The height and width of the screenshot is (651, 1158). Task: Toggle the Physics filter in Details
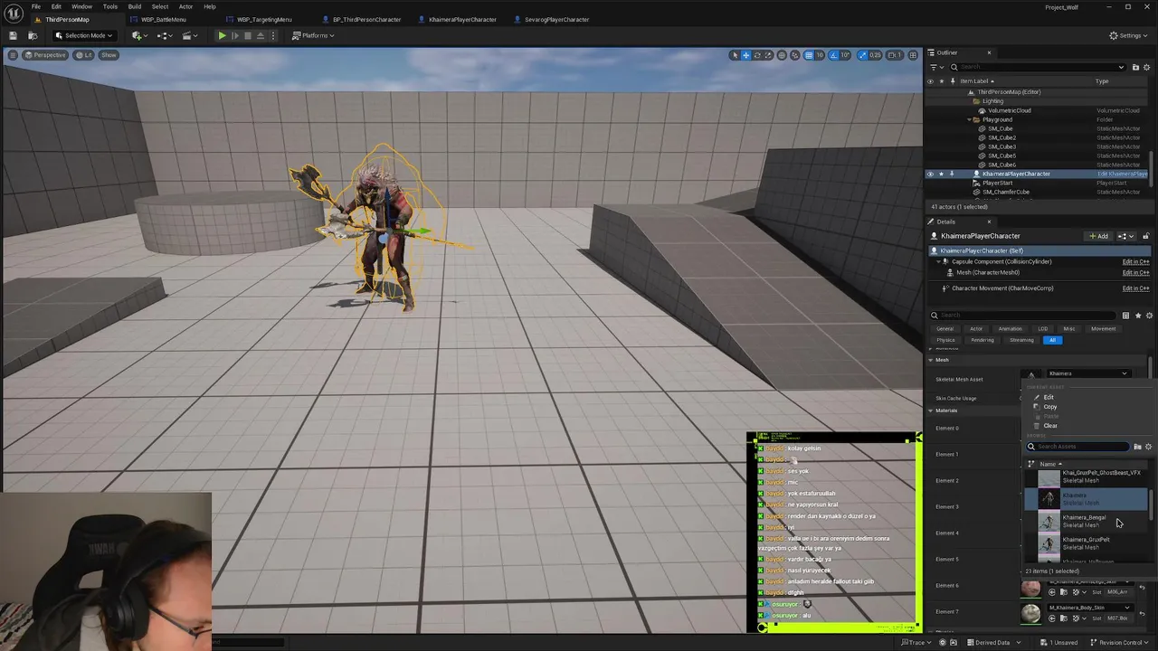pyautogui.click(x=945, y=340)
